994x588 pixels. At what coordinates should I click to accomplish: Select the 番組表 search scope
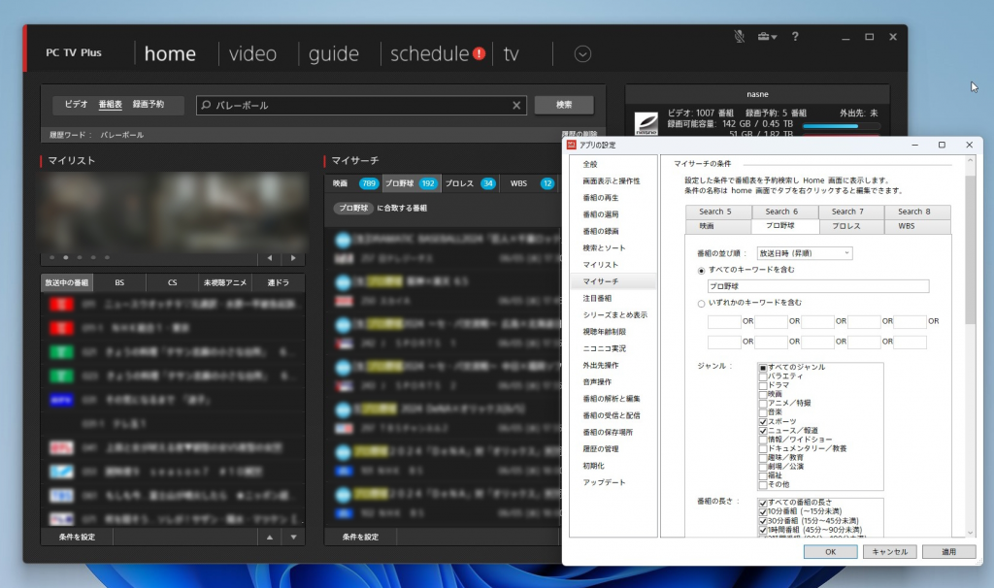(x=111, y=104)
